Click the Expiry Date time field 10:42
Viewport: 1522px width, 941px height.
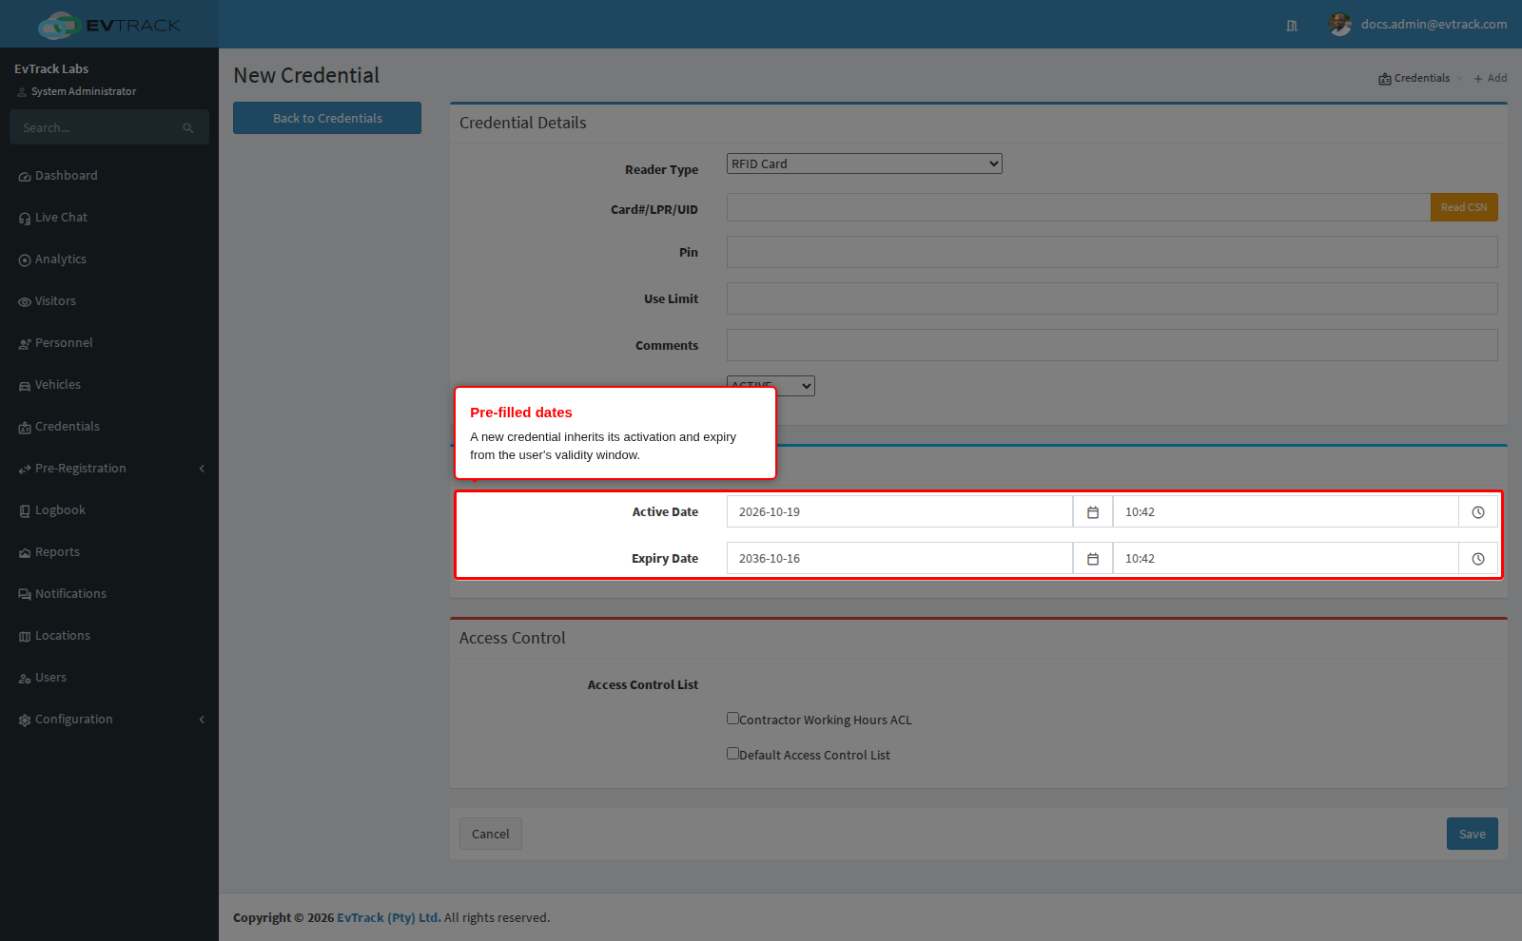tap(1285, 558)
